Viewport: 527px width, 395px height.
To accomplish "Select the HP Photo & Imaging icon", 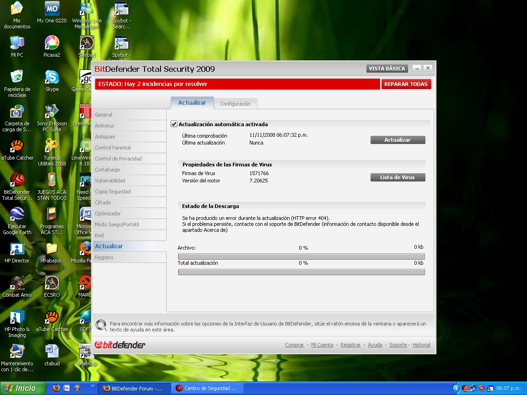I will 17,323.
